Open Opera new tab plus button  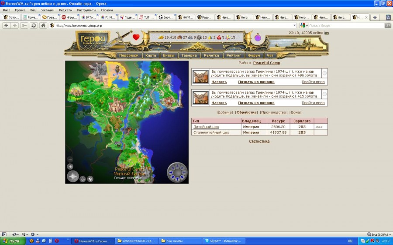point(375,17)
